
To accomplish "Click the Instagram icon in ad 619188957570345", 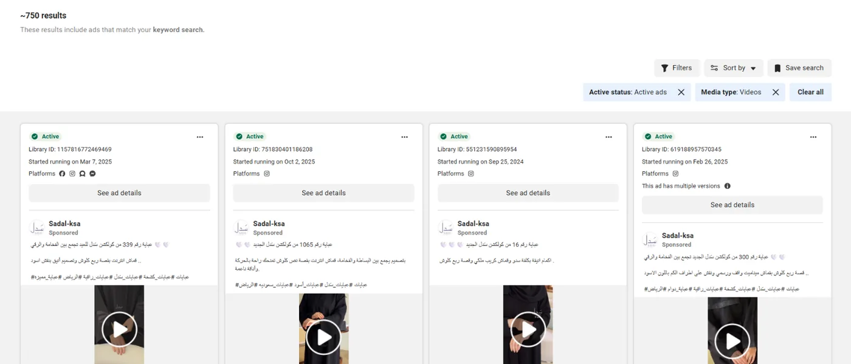I will 675,174.
